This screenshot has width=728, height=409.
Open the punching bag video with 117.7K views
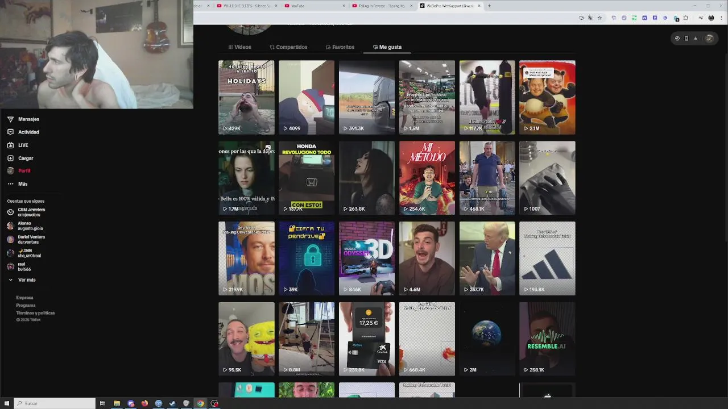(487, 97)
